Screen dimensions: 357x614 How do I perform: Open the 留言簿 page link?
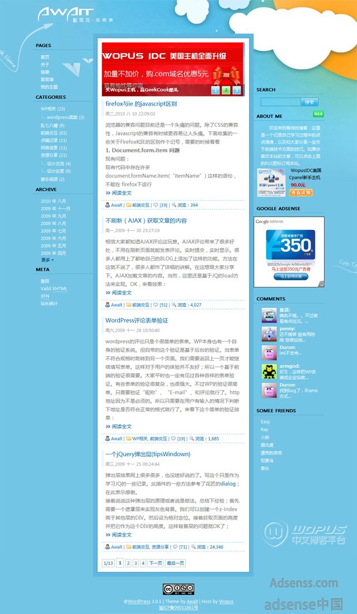[47, 79]
